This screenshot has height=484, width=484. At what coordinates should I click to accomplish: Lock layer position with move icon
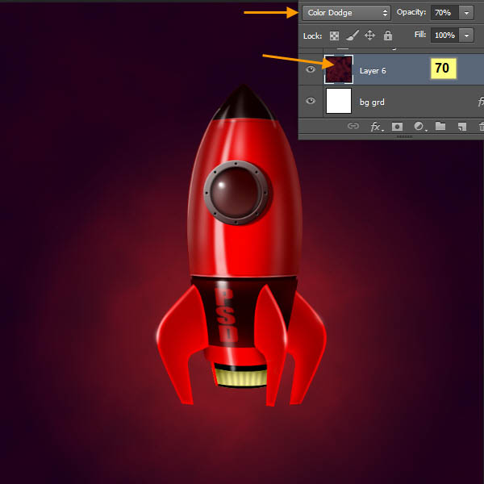[x=369, y=35]
